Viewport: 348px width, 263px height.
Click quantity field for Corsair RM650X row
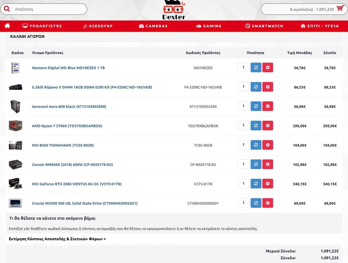(x=243, y=164)
